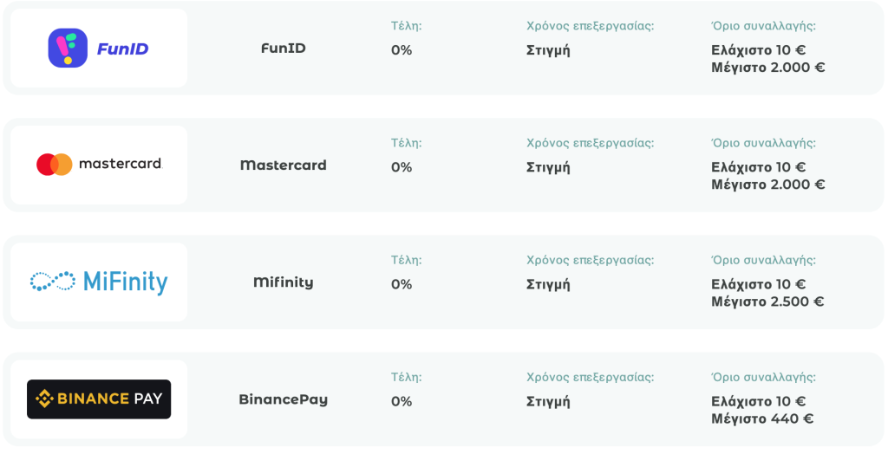Click the MiFinity blue wordmark
This screenshot has height=454, width=888.
[x=125, y=282]
